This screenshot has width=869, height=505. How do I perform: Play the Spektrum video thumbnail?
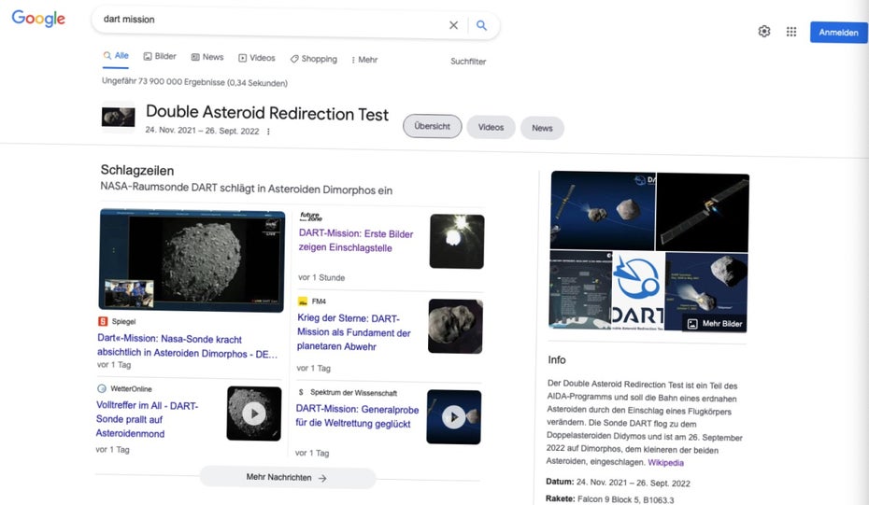454,417
